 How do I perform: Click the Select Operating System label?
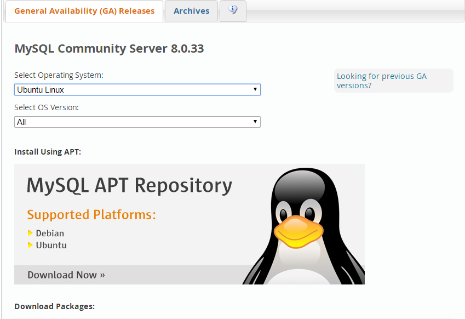(x=59, y=75)
